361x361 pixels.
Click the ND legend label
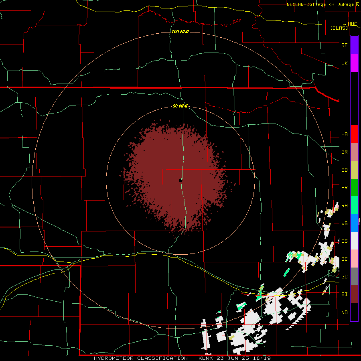tap(344, 312)
